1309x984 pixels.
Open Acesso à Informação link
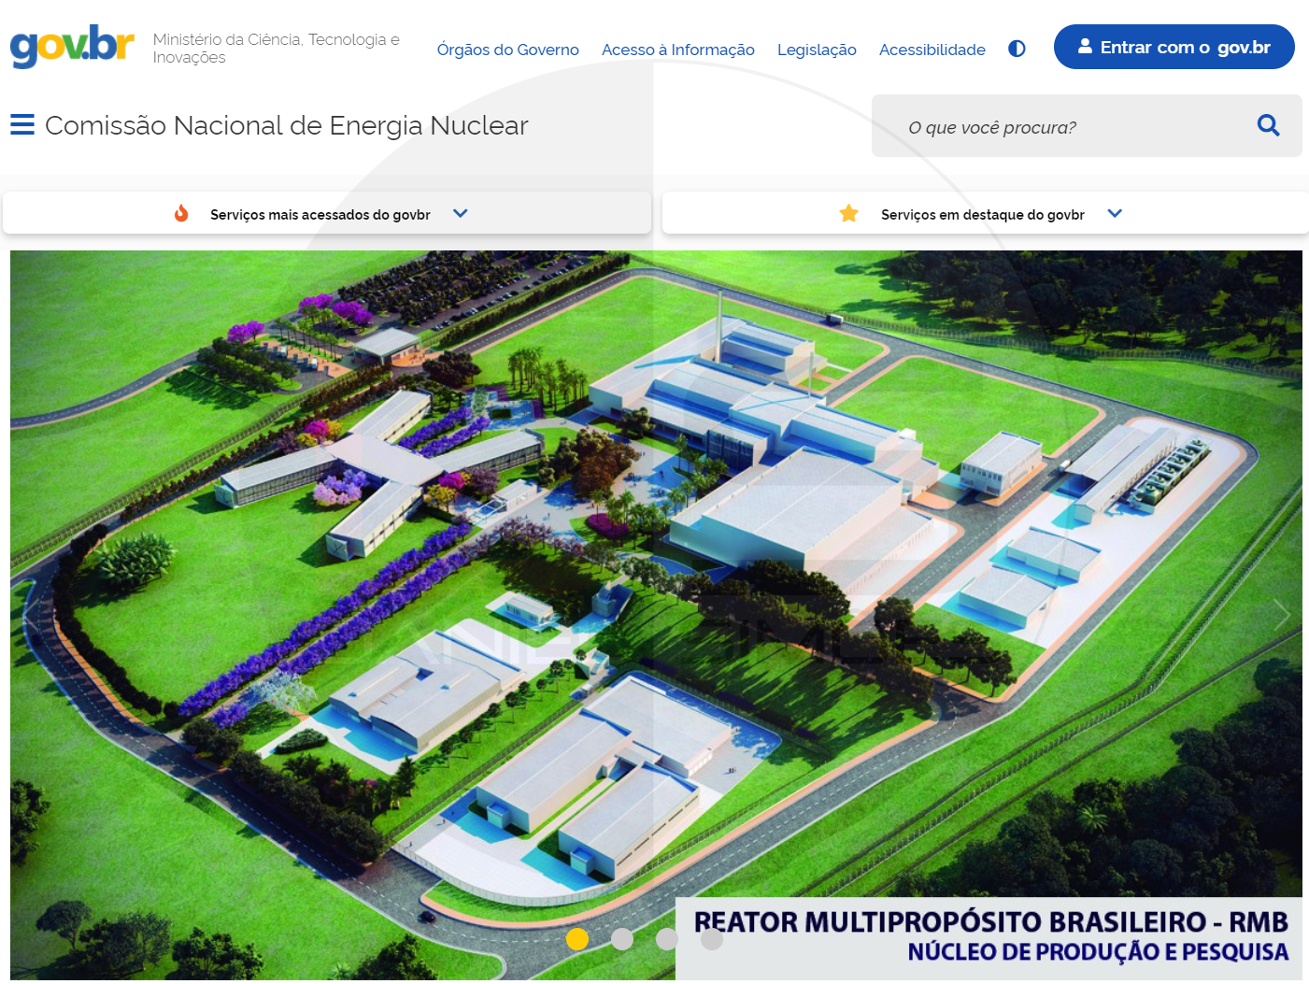click(677, 50)
